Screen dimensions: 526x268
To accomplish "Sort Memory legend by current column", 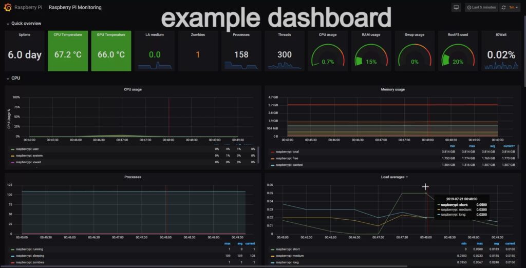I will coord(509,146).
